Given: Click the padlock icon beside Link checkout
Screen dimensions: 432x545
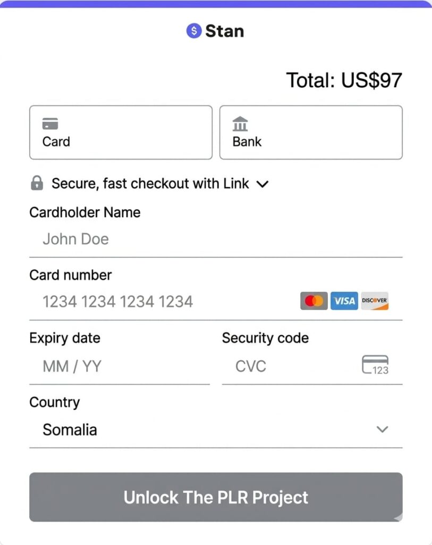Looking at the screenshot, I should coord(37,184).
